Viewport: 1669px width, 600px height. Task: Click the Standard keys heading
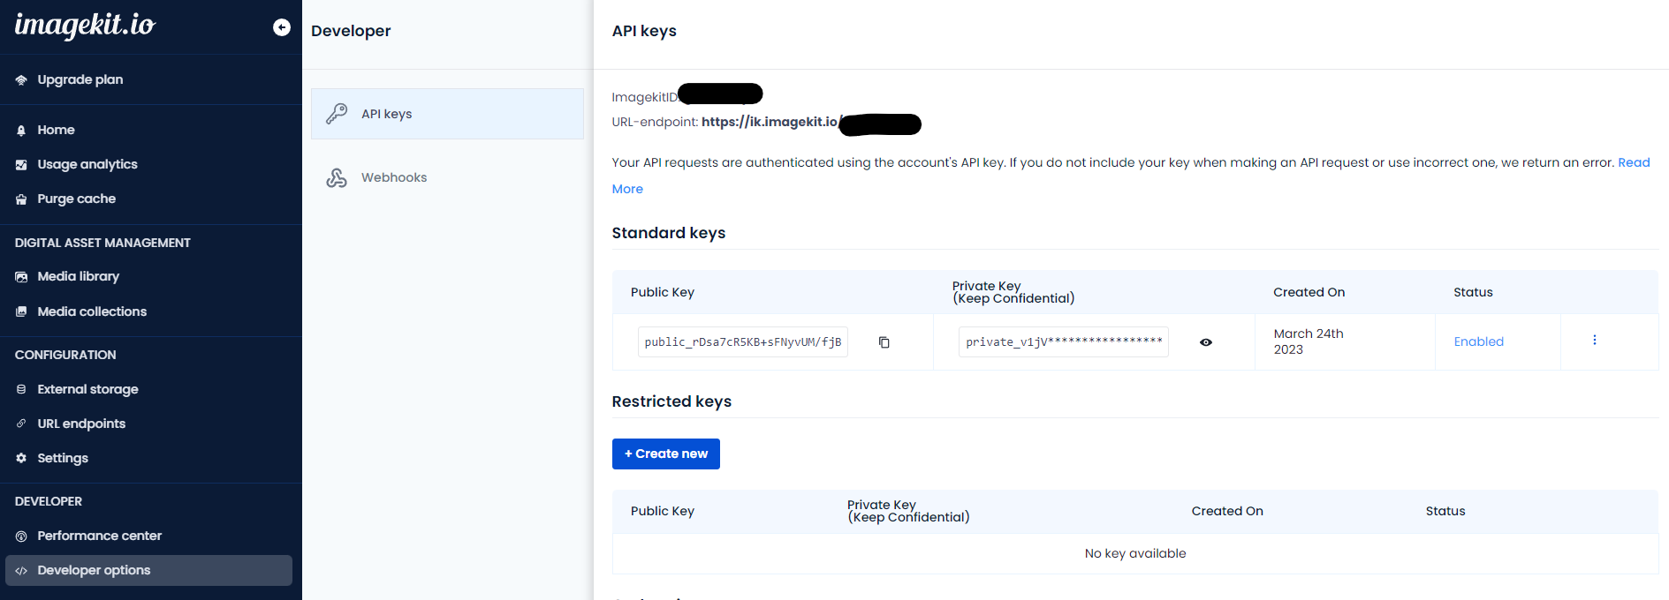[x=669, y=233]
